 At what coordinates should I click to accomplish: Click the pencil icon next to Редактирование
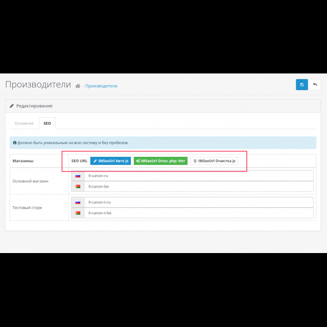12,106
